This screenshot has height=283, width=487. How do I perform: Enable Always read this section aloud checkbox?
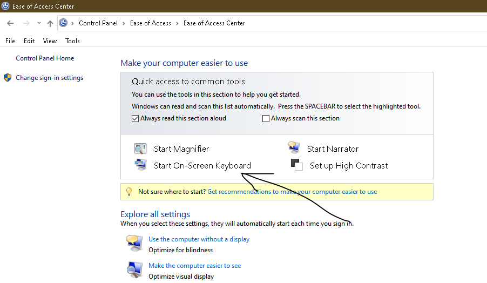pos(135,118)
